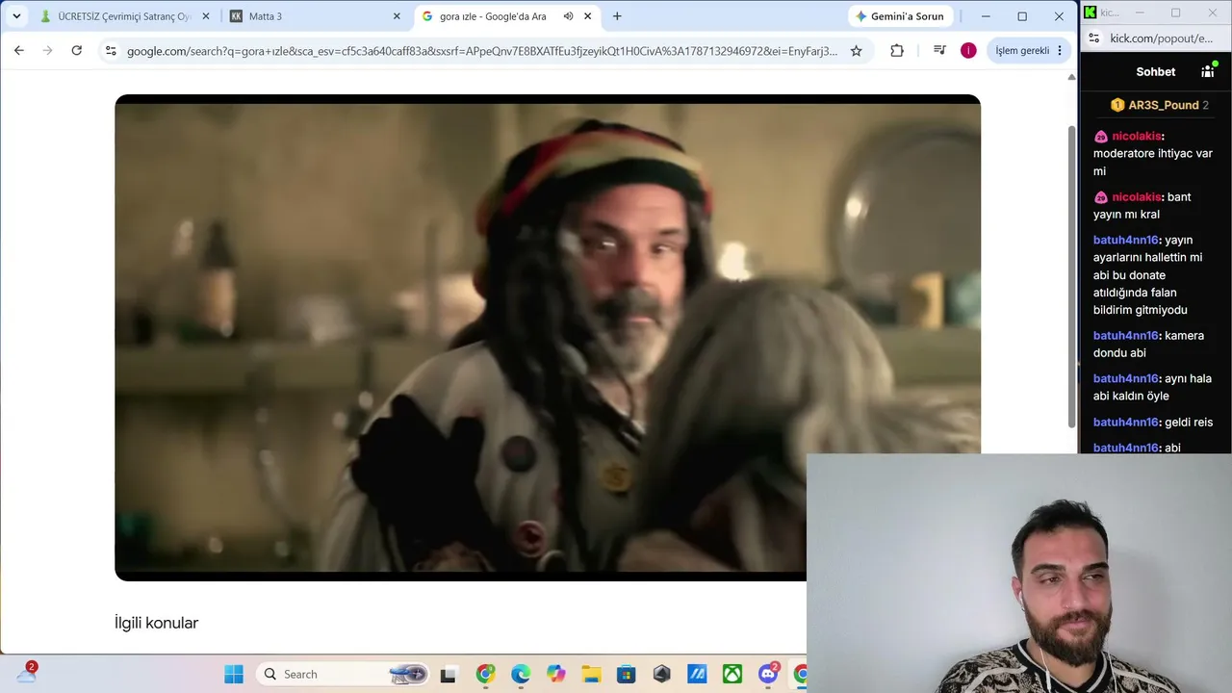The image size is (1232, 693).
Task: Click nicolakis on the moderatöre ihtiyaç message
Action: (x=1137, y=136)
